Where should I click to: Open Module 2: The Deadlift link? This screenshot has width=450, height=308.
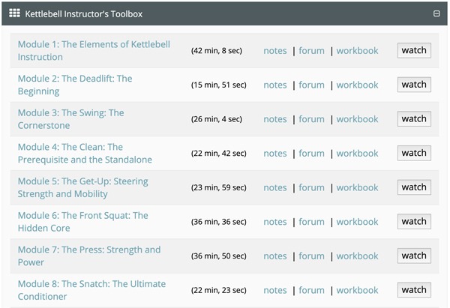[75, 85]
